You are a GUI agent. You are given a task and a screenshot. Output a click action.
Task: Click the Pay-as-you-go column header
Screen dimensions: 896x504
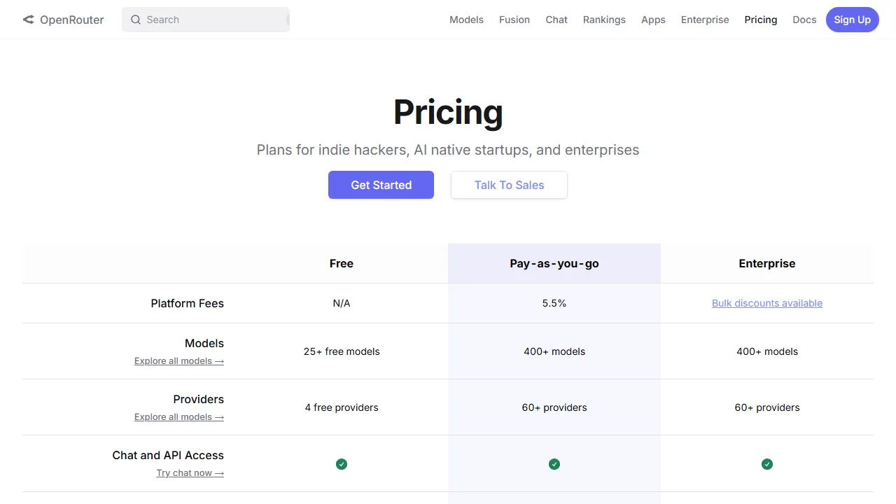point(554,263)
